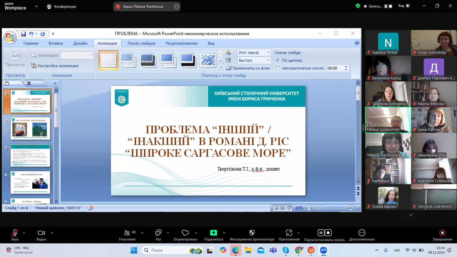Click the Завершение end meeting button
The height and width of the screenshot is (257, 457).
point(442,233)
